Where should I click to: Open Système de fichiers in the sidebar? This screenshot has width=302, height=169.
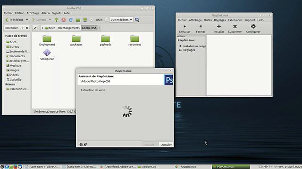18,51
